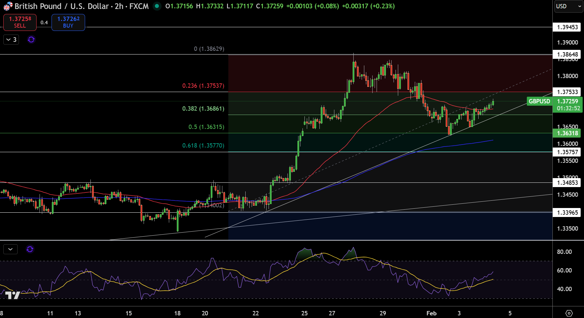
Task: Select the 1.39453 price label
Action: tap(567, 27)
